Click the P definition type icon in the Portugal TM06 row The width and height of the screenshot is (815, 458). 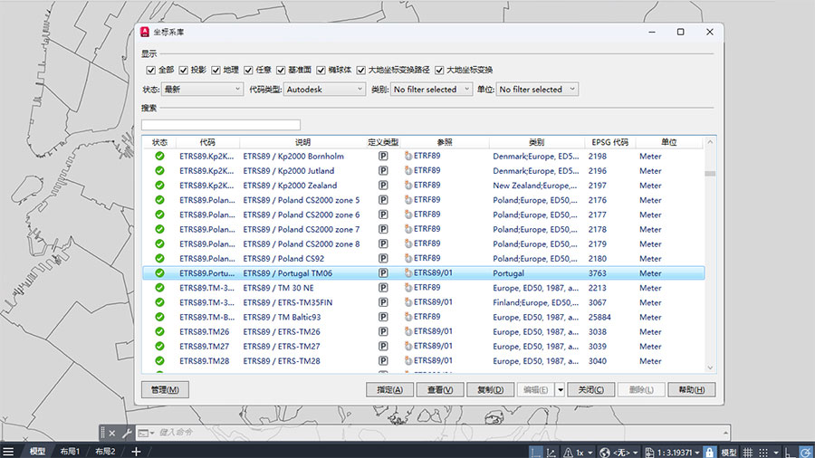tap(383, 273)
